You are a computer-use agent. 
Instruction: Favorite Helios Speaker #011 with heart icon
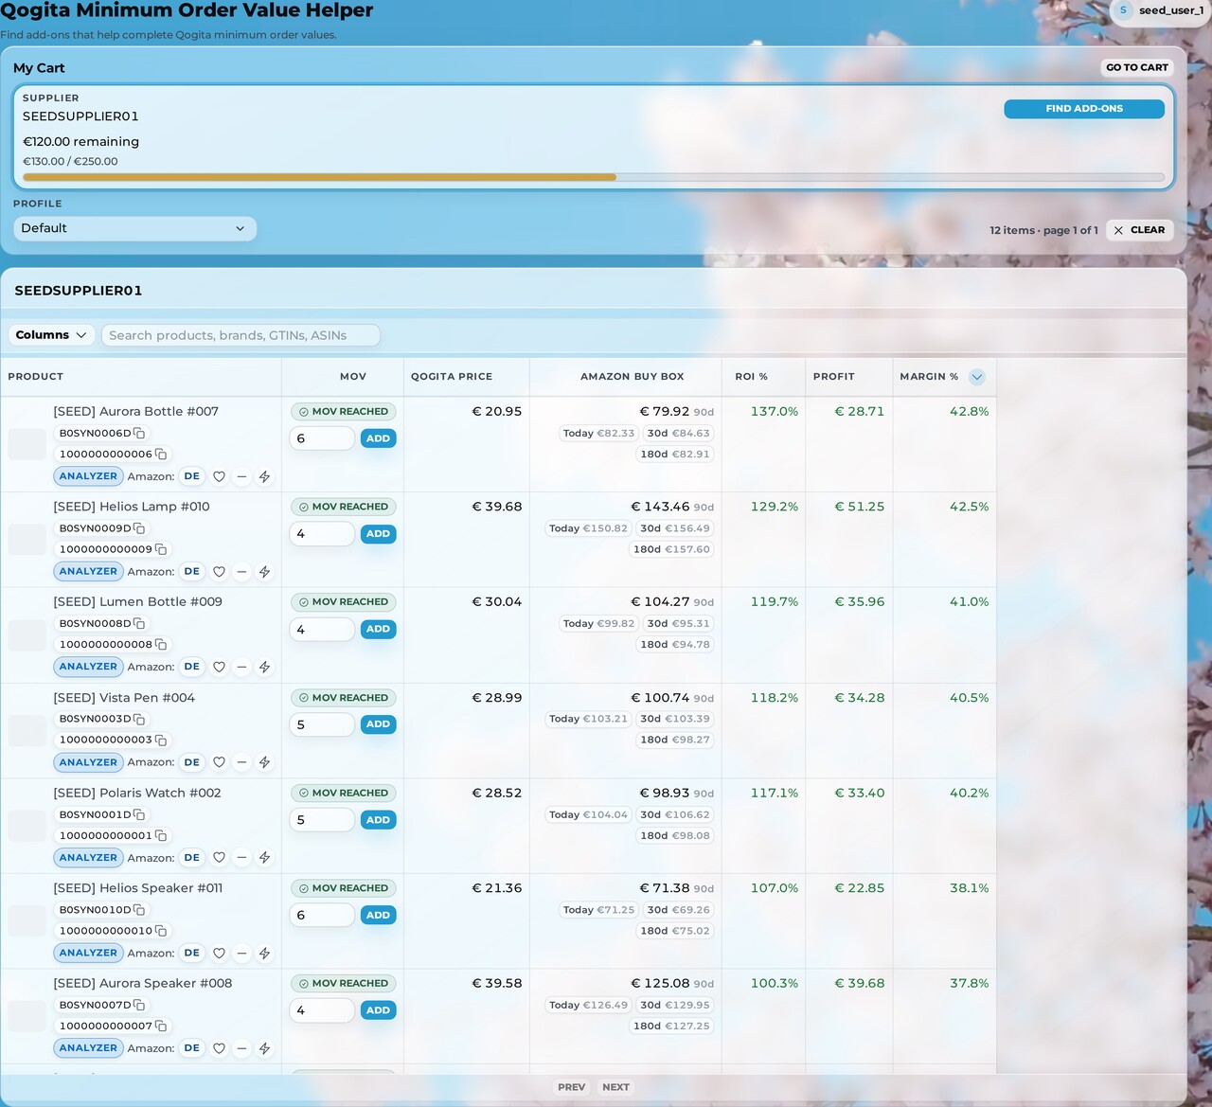click(219, 954)
